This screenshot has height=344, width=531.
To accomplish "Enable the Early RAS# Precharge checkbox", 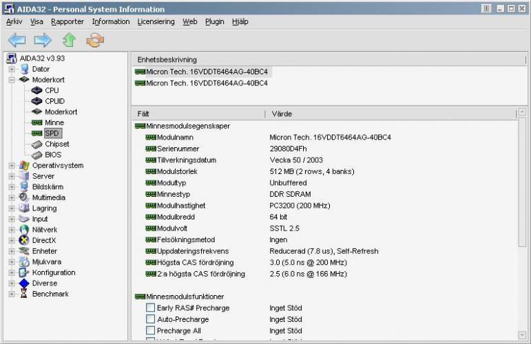I will tap(150, 308).
